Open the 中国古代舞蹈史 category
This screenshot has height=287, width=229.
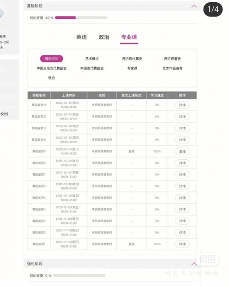pos(92,68)
